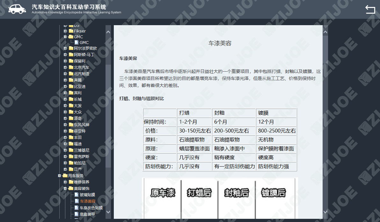380x222 pixels.
Task: Click the 800-2500元左右 price cell
Action: point(276,131)
